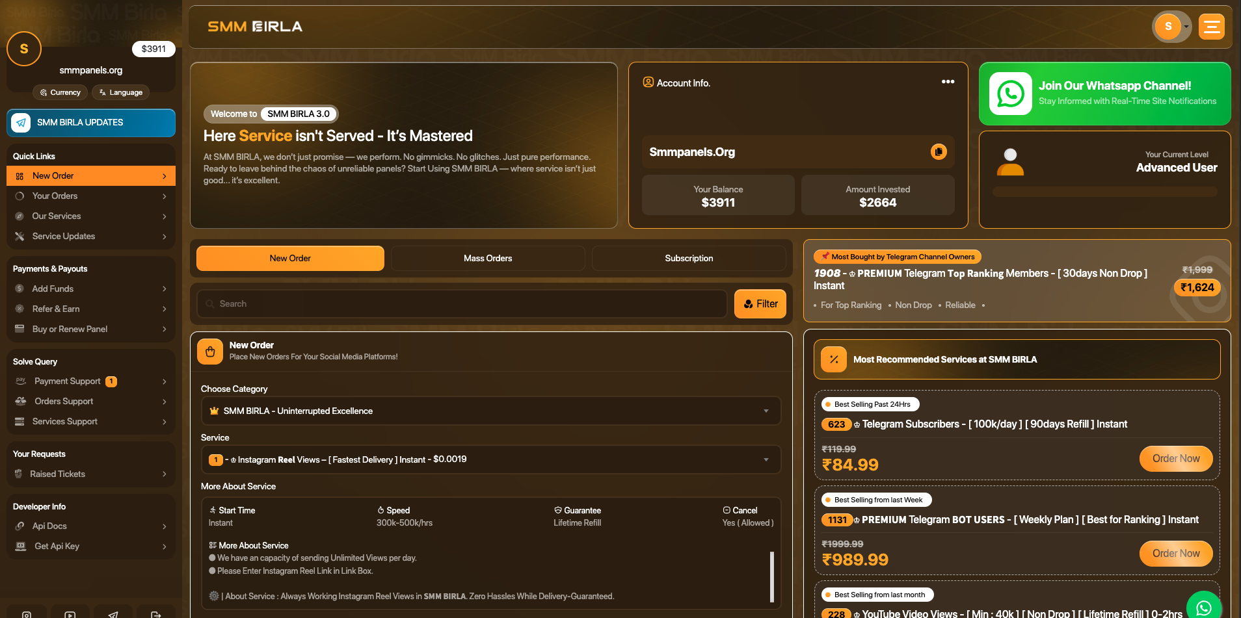This screenshot has width=1241, height=618.
Task: Open the hamburger menu in top bar
Action: pos(1211,27)
